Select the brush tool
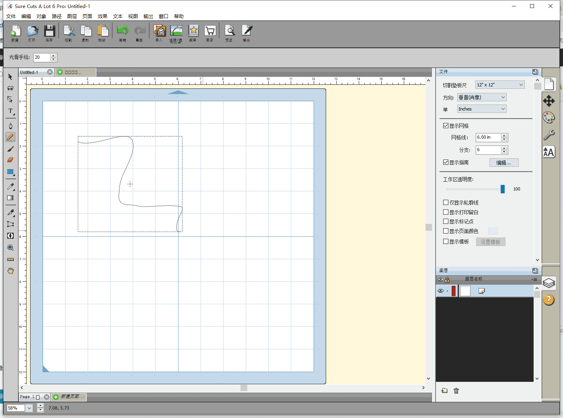 click(10, 149)
